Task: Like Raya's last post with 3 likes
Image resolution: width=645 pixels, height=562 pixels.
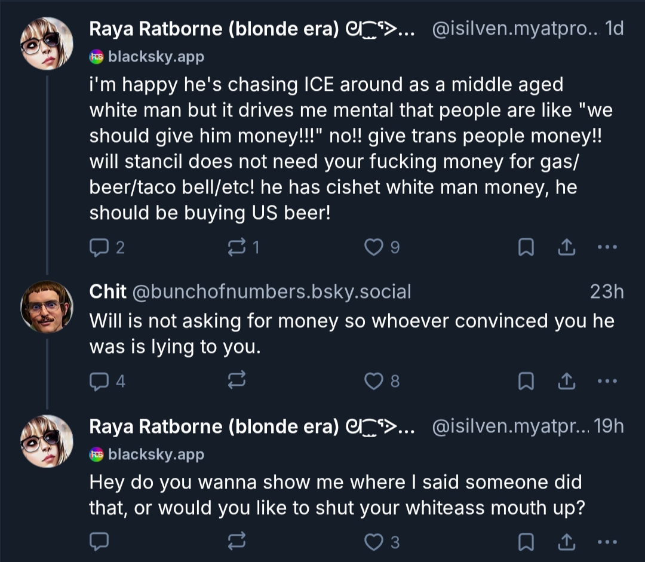Action: [x=374, y=541]
